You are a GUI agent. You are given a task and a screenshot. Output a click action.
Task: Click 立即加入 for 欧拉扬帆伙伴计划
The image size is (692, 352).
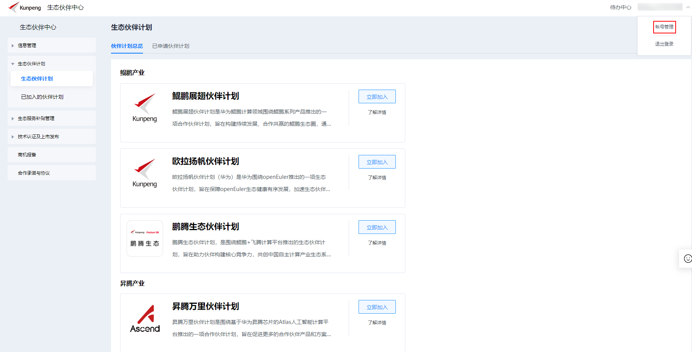(377, 162)
